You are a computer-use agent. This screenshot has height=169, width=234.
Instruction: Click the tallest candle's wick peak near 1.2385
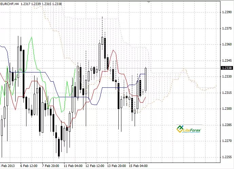[x=102, y=17]
